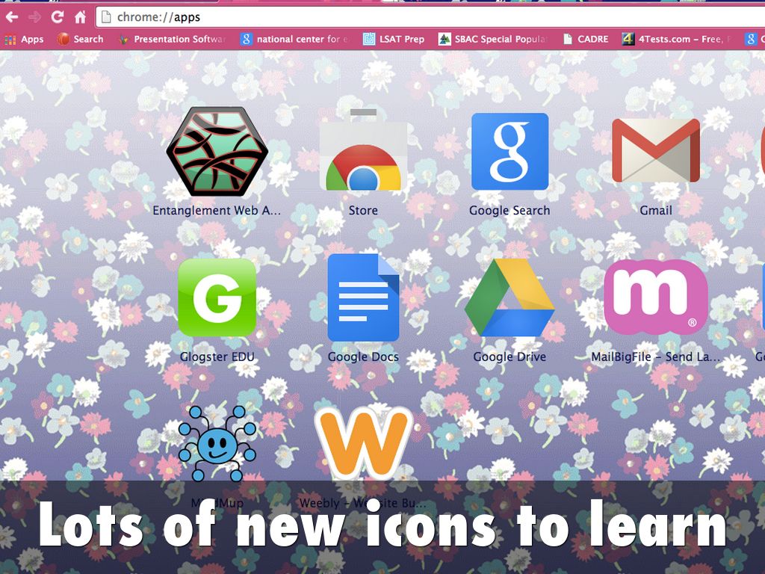Go to the browser home page
The height and width of the screenshot is (574, 765).
(80, 16)
